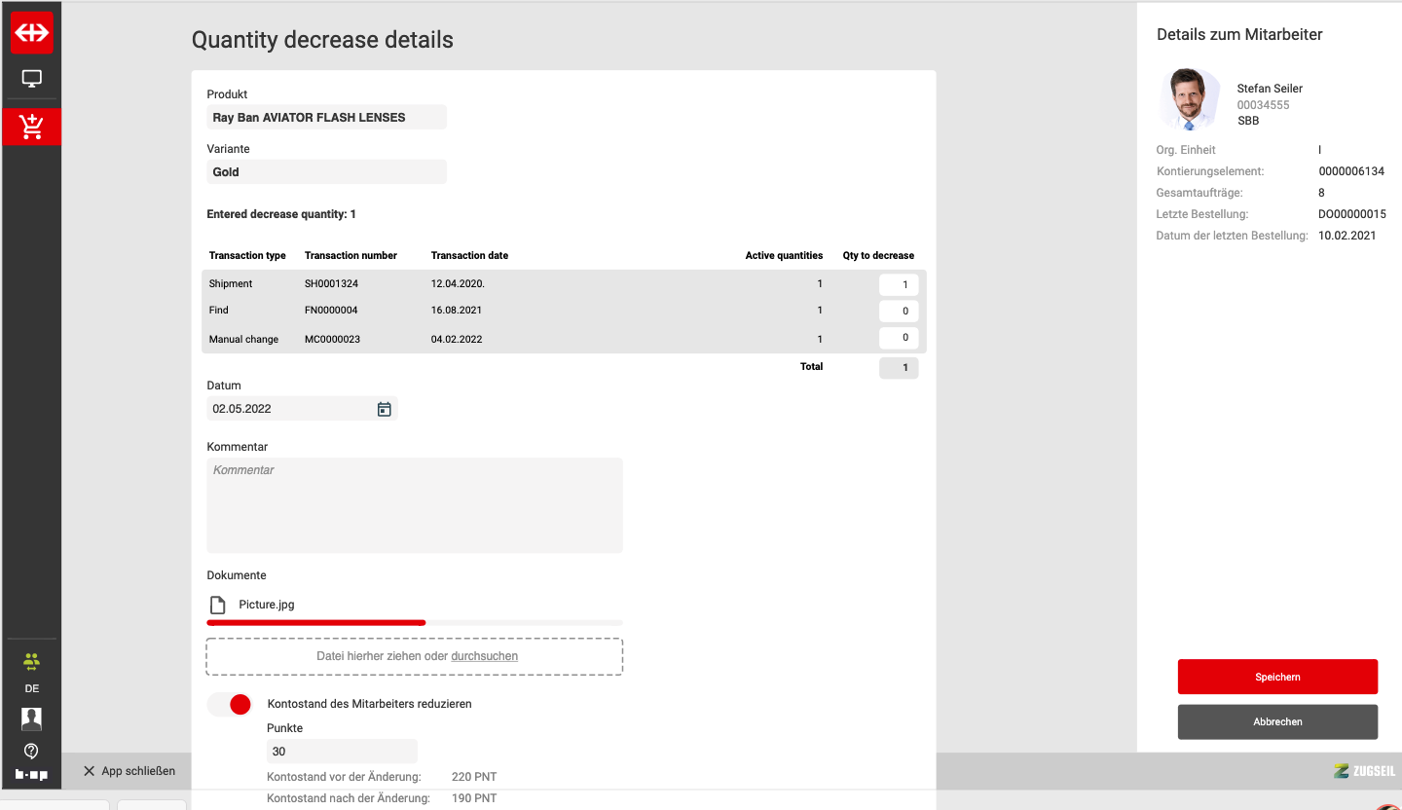
Task: Click Stefan Seiler's profile photo
Action: (x=1188, y=99)
